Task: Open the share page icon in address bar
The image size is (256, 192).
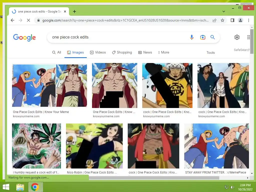Action: [x=214, y=20]
